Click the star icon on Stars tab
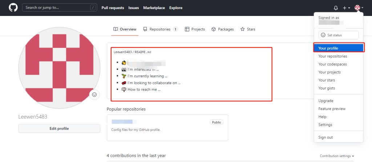 tap(242, 29)
